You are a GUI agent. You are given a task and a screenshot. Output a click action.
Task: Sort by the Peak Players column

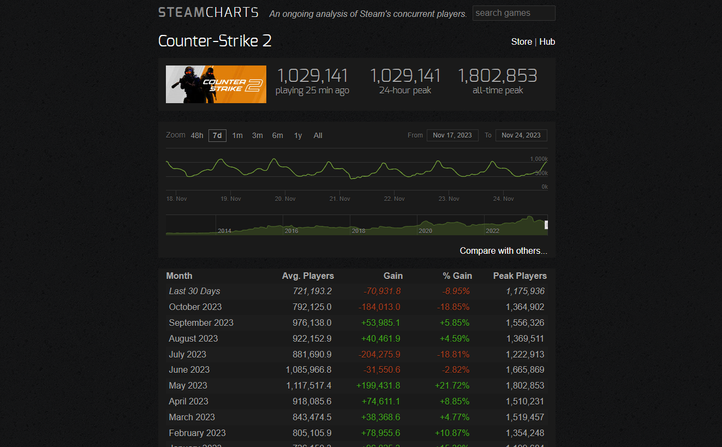[x=519, y=276]
